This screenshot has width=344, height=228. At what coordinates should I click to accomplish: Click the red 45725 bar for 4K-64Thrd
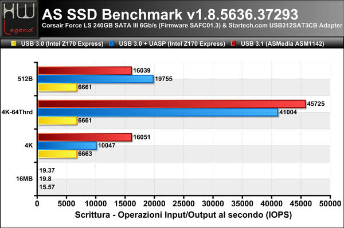[172, 104]
